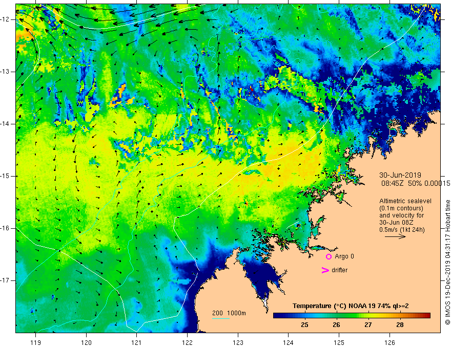This screenshot has height=348, width=451.
Task: Click the '30-Jun-2019' date label
Action: 400,175
